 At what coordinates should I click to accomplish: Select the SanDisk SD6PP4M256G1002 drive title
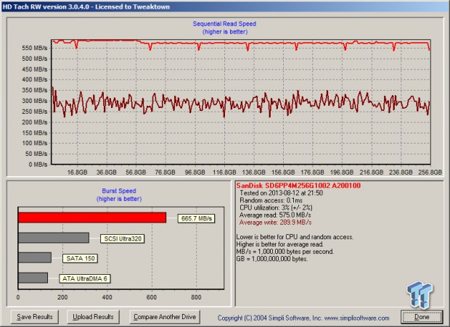coord(298,186)
